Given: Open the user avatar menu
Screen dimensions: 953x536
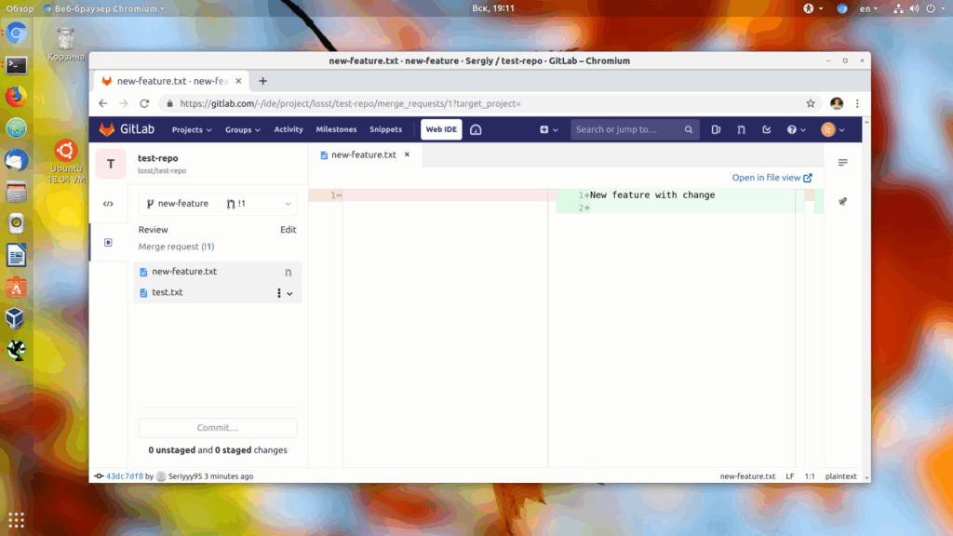Looking at the screenshot, I should (x=833, y=129).
